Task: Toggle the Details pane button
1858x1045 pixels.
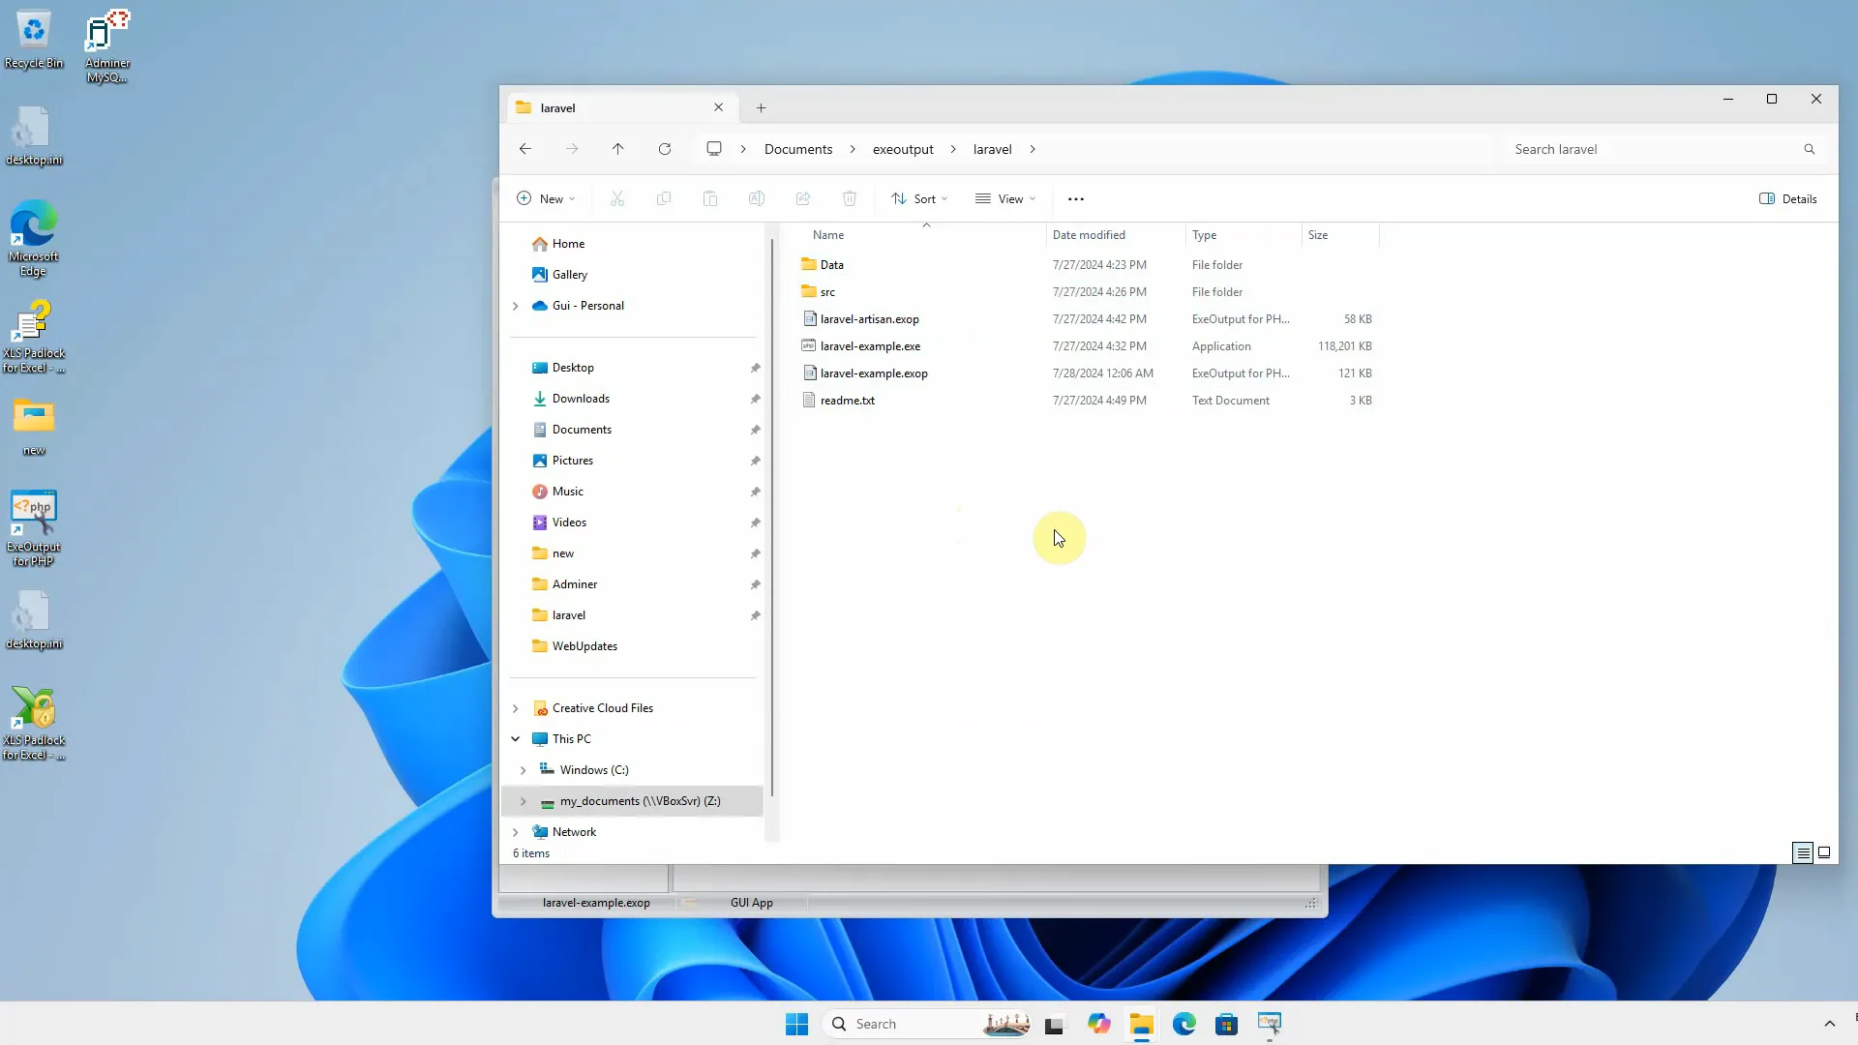Action: click(x=1787, y=199)
